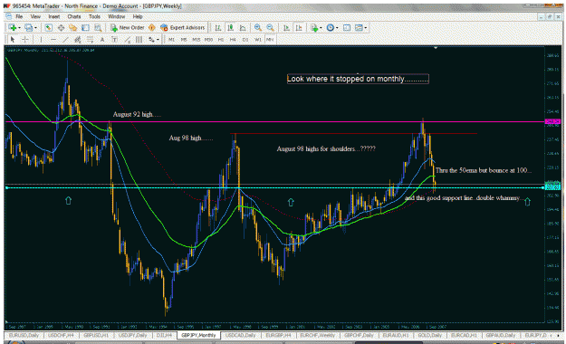The height and width of the screenshot is (344, 566).
Task: Click the chart window icon beside the clock
Action: pos(347,28)
